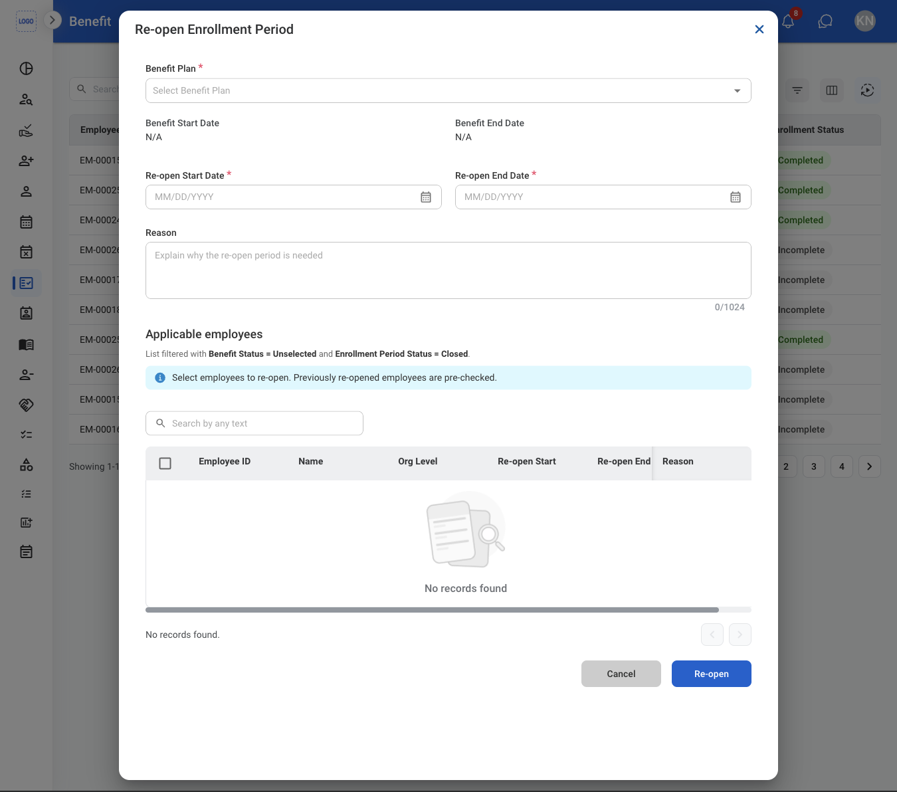Open the Re-open Start Date calendar picker

click(x=426, y=197)
